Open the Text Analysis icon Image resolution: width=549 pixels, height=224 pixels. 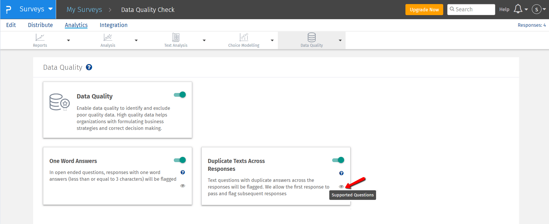tap(176, 37)
